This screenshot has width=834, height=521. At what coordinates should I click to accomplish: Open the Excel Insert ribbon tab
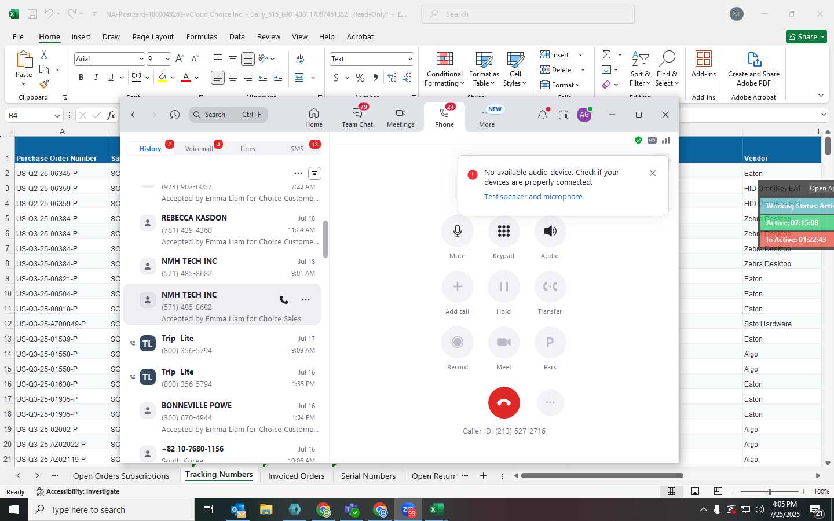(81, 36)
